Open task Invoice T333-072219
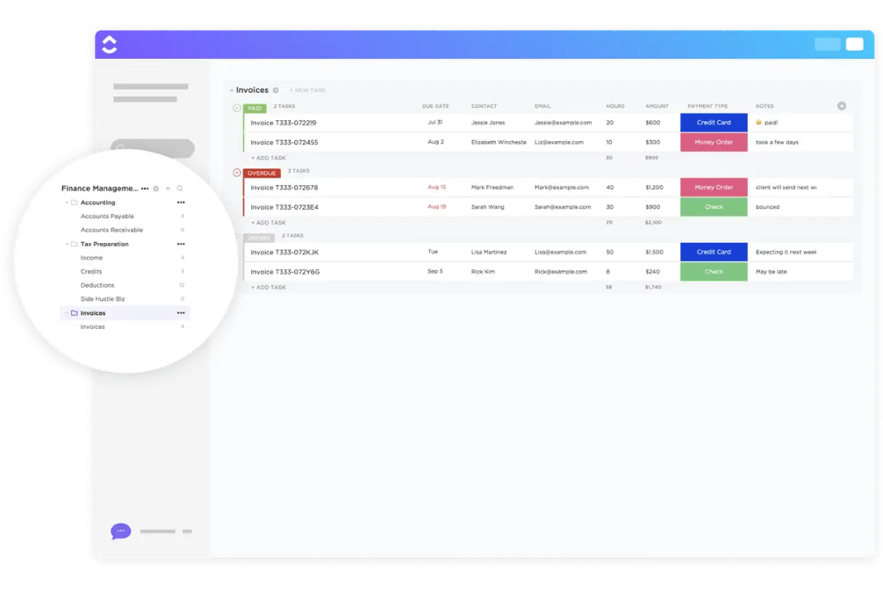The image size is (883, 592). [x=284, y=123]
